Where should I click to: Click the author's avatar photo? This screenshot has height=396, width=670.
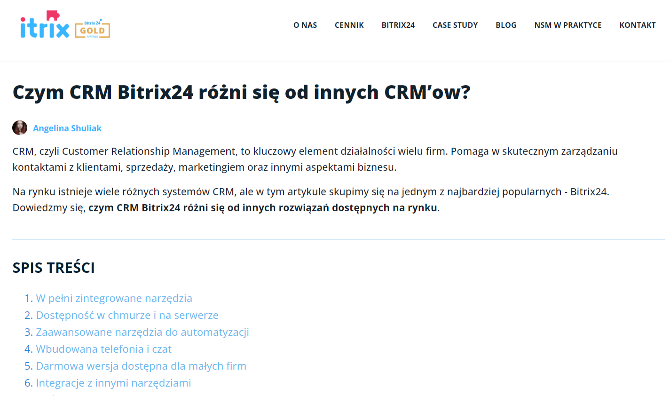[x=19, y=127]
